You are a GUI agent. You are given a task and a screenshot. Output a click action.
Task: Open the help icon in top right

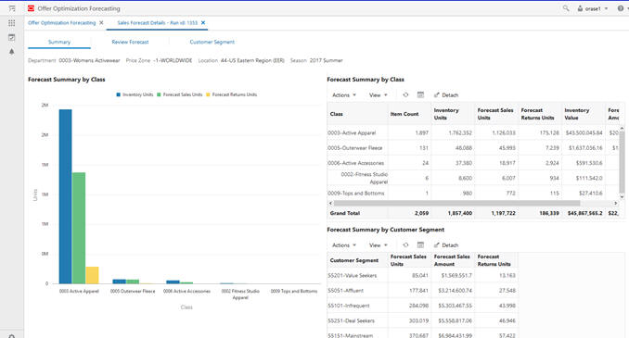[620, 8]
